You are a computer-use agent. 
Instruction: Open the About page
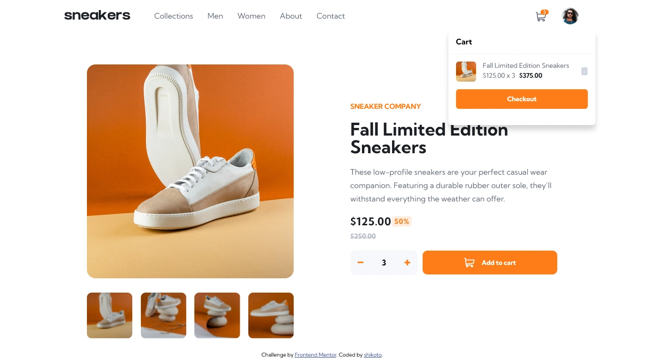[x=291, y=16]
